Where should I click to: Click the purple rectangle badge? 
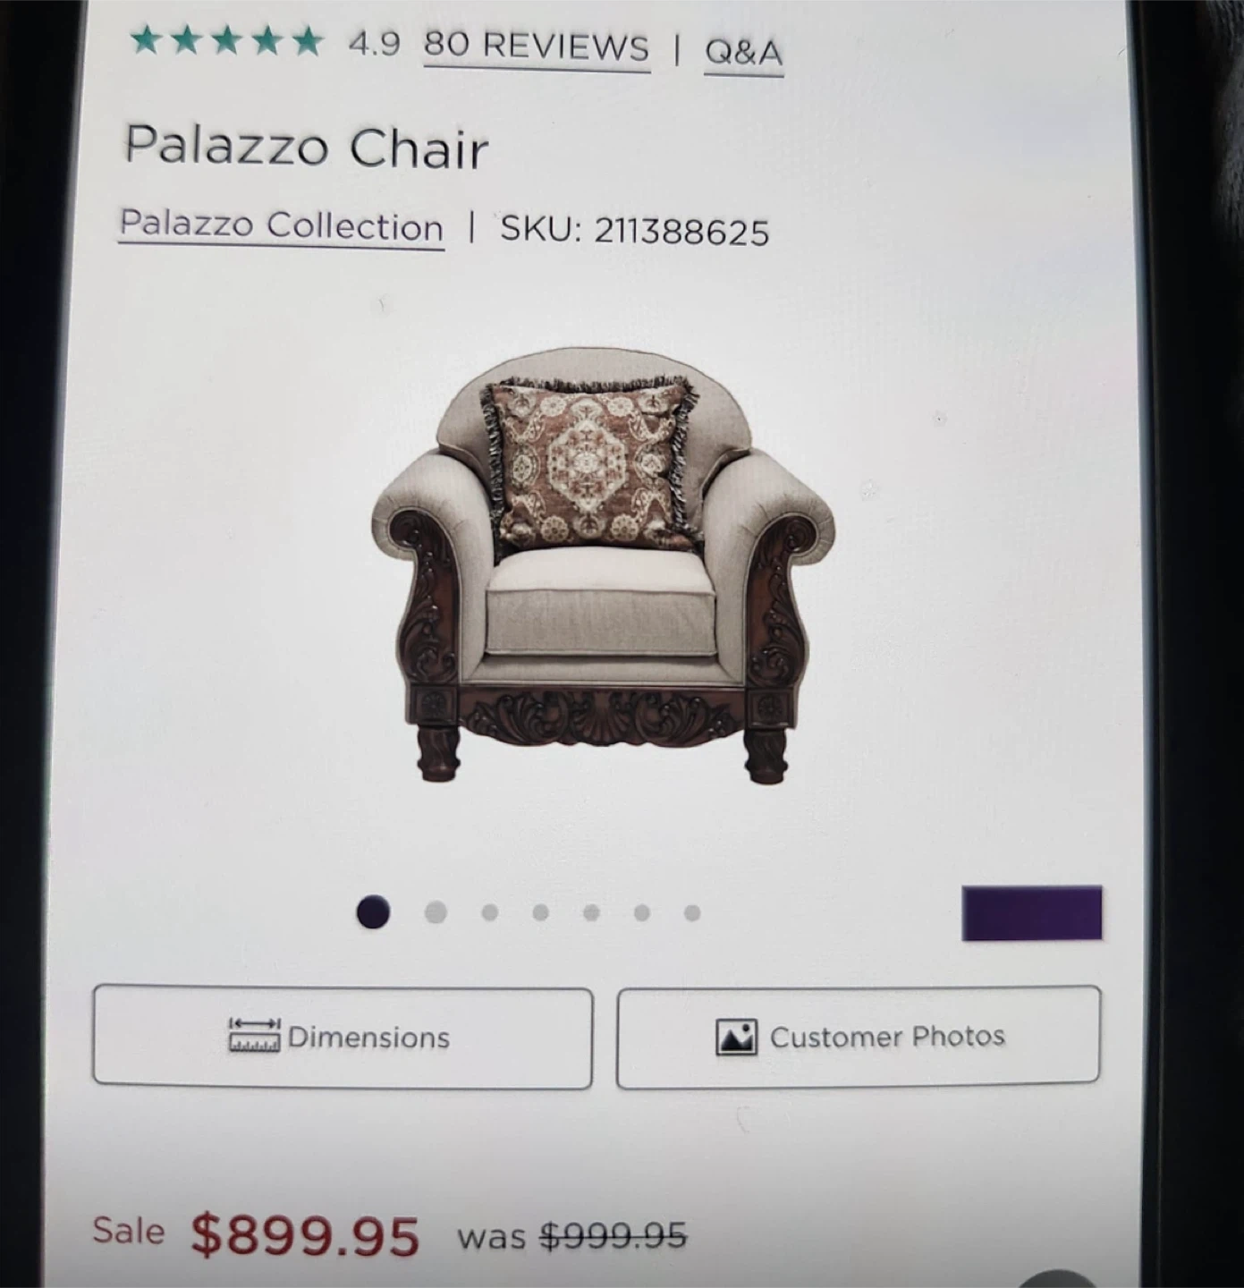coord(1032,913)
